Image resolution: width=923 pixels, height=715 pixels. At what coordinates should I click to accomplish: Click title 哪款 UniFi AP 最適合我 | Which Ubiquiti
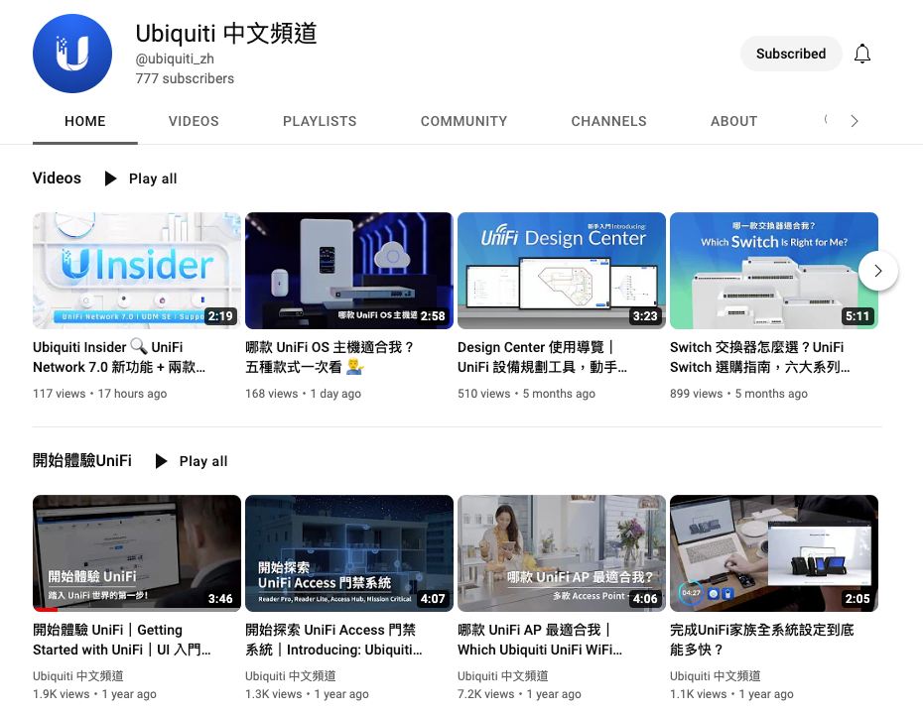pyautogui.click(x=540, y=640)
